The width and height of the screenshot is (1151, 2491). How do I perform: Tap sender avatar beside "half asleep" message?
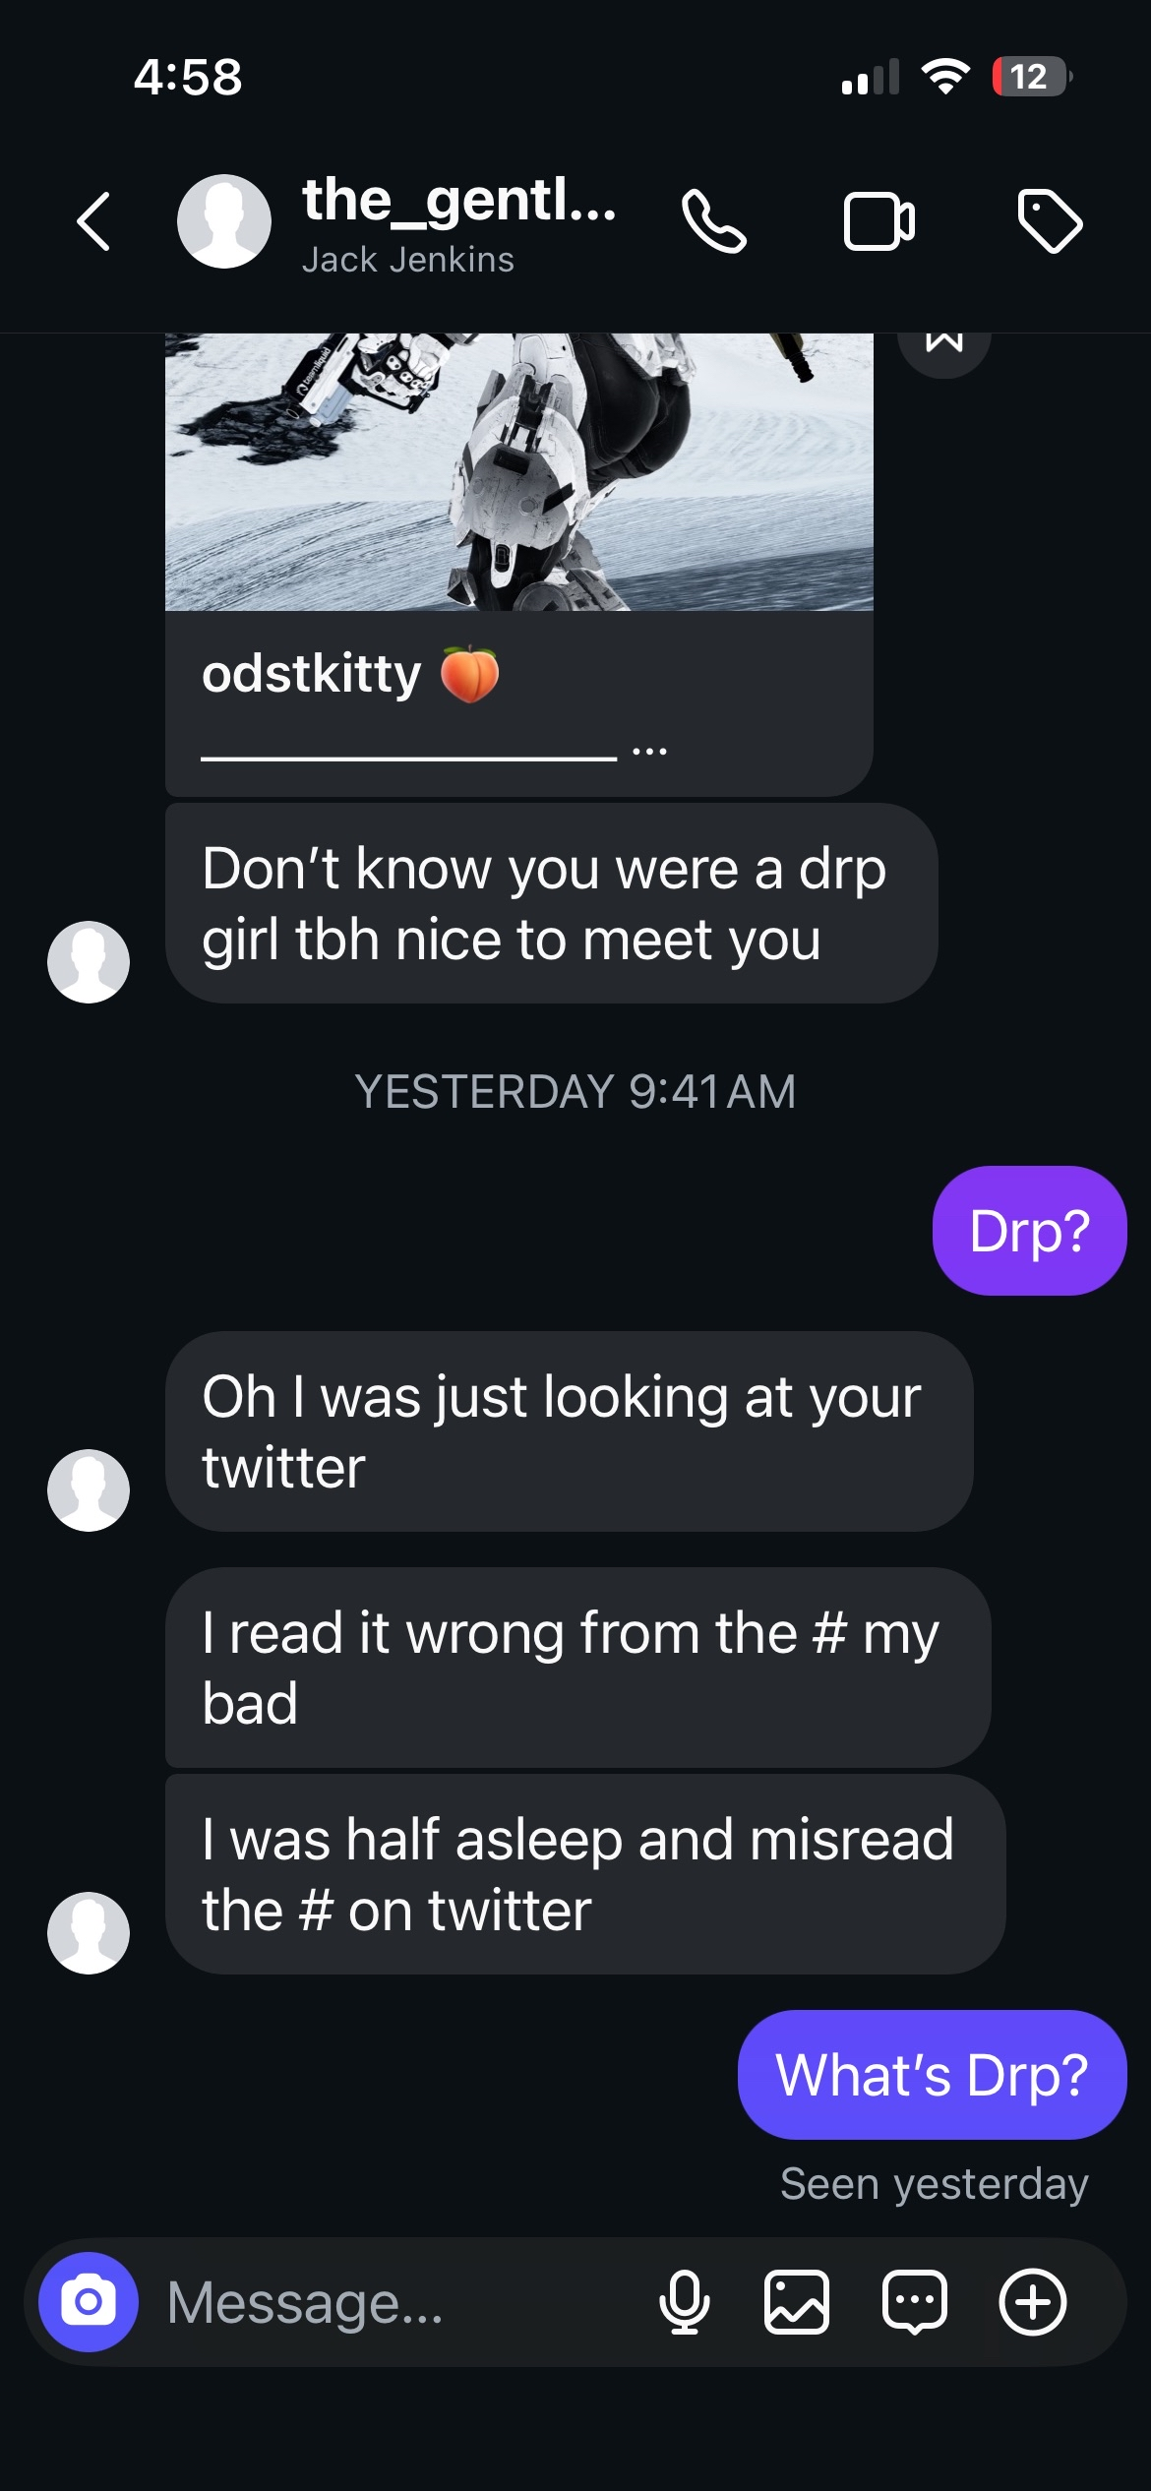(89, 1932)
